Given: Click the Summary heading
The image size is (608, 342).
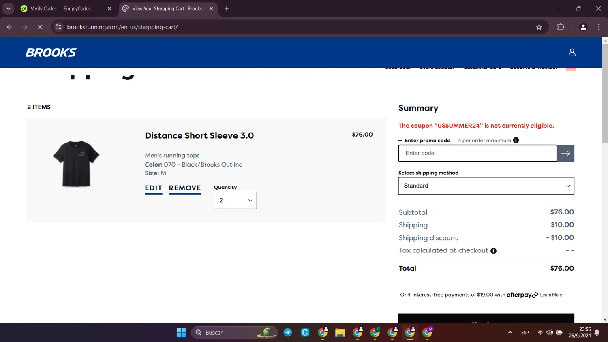Looking at the screenshot, I should tap(418, 108).
